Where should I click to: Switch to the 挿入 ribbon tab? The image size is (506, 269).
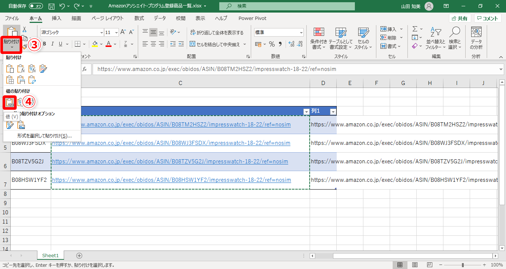coord(57,18)
